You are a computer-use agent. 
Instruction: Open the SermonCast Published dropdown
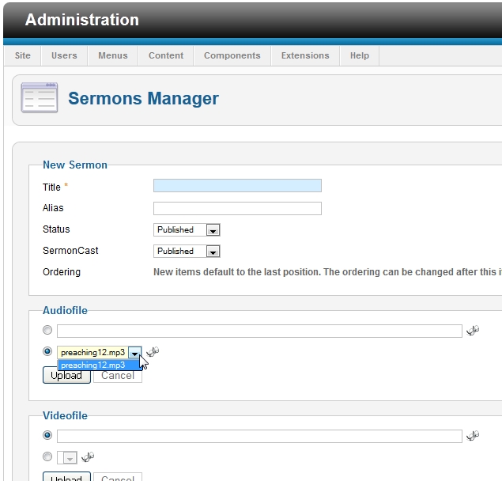coord(187,252)
